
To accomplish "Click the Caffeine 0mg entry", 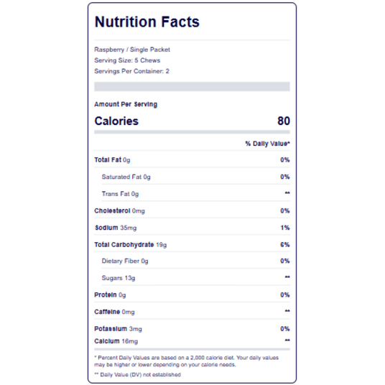I will (x=114, y=312).
